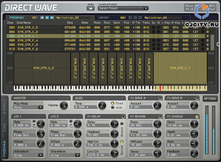This screenshot has height=162, width=221.
Task: Open the LFO 2 Waveform dropdown
Action: pyautogui.click(x=77, y=155)
